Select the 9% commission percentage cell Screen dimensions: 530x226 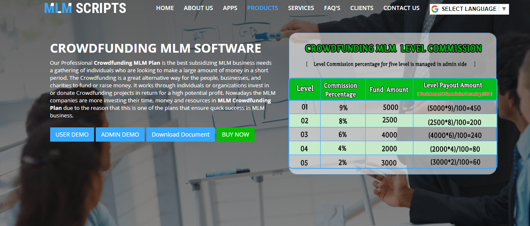343,107
